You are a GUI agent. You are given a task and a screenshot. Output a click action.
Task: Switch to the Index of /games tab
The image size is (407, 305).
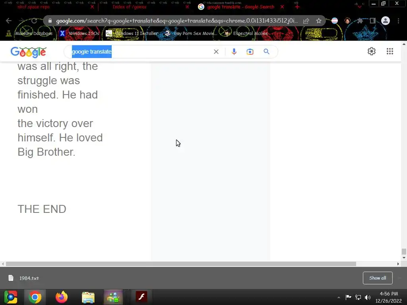click(x=130, y=7)
